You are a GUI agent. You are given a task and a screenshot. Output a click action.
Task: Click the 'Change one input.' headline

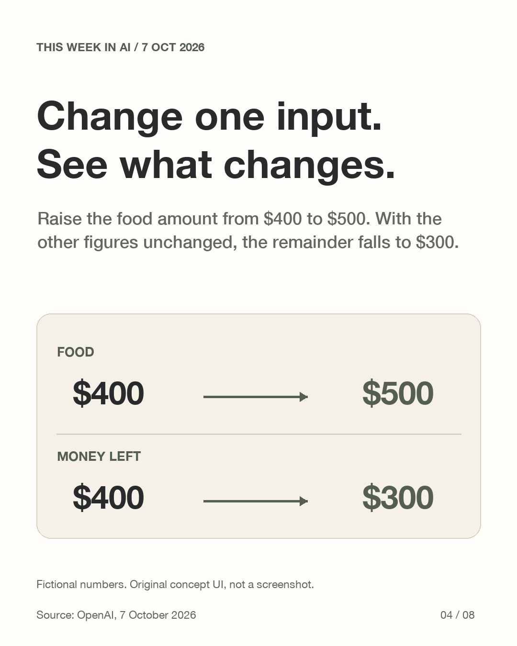tap(209, 116)
